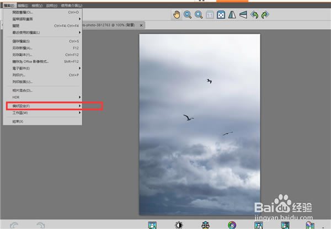Open the 使用者介面(U) menu
Screen dimensions: 331x229
tap(72, 6)
